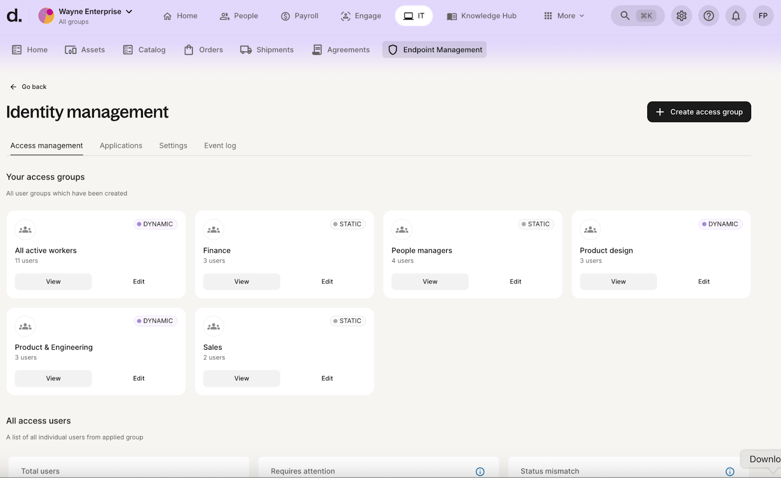Click the Status mismatch info icon
Image resolution: width=781 pixels, height=478 pixels.
[730, 471]
